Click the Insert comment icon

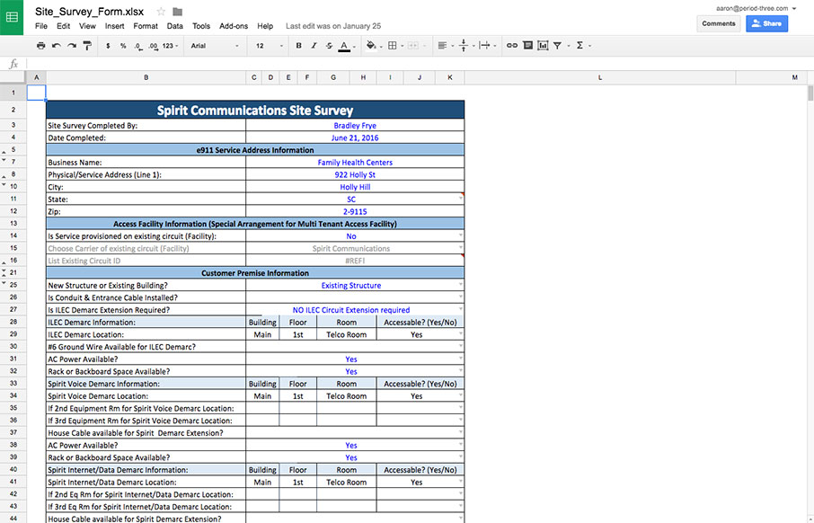click(x=527, y=46)
